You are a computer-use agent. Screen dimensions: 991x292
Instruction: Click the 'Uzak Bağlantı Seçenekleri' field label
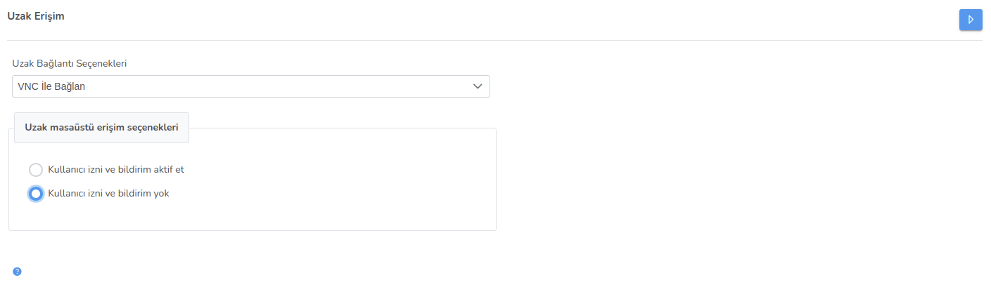[x=69, y=63]
